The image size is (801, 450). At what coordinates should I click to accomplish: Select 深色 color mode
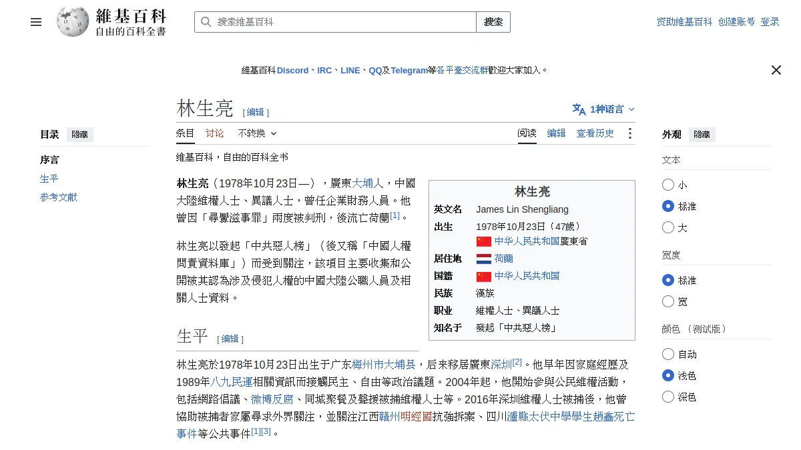click(668, 397)
